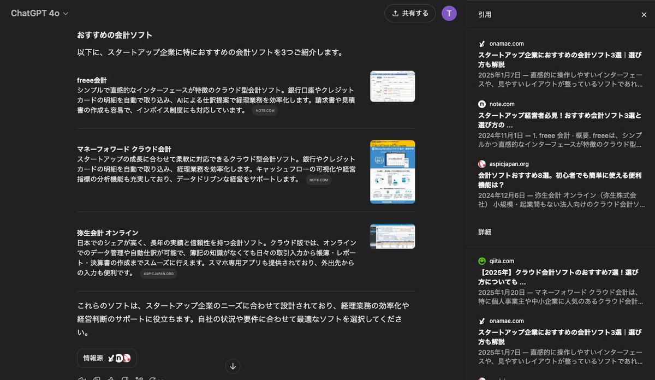Play the read-aloud speaker icon
This screenshot has height=380, width=655.
(82, 378)
